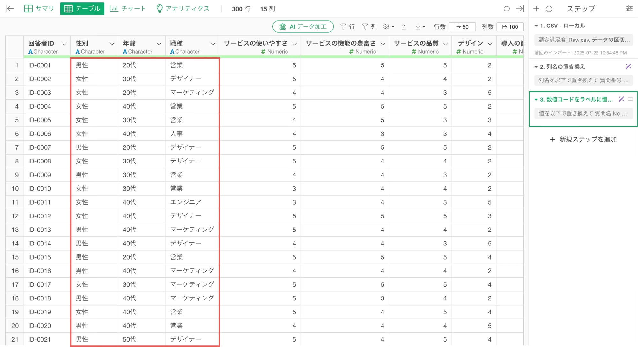This screenshot has width=638, height=347.
Task: Click the 行数 50 input field
Action: click(462, 27)
